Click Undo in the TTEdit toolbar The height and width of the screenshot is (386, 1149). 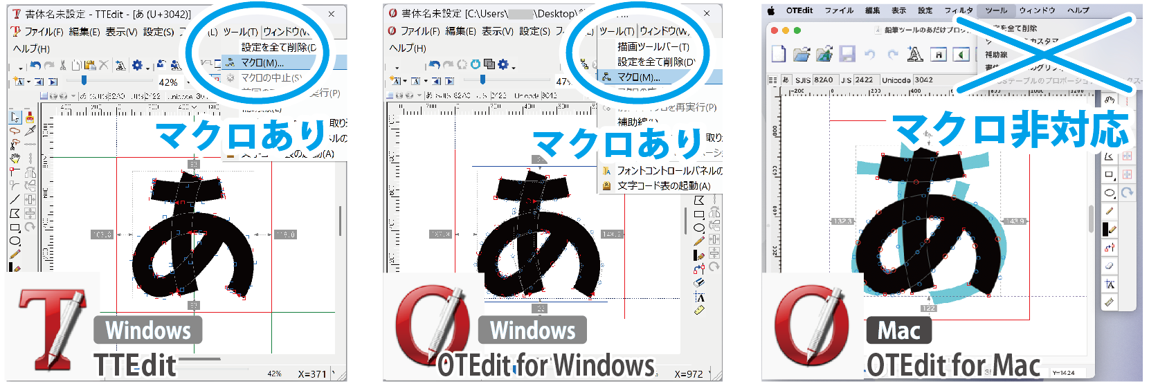point(35,65)
